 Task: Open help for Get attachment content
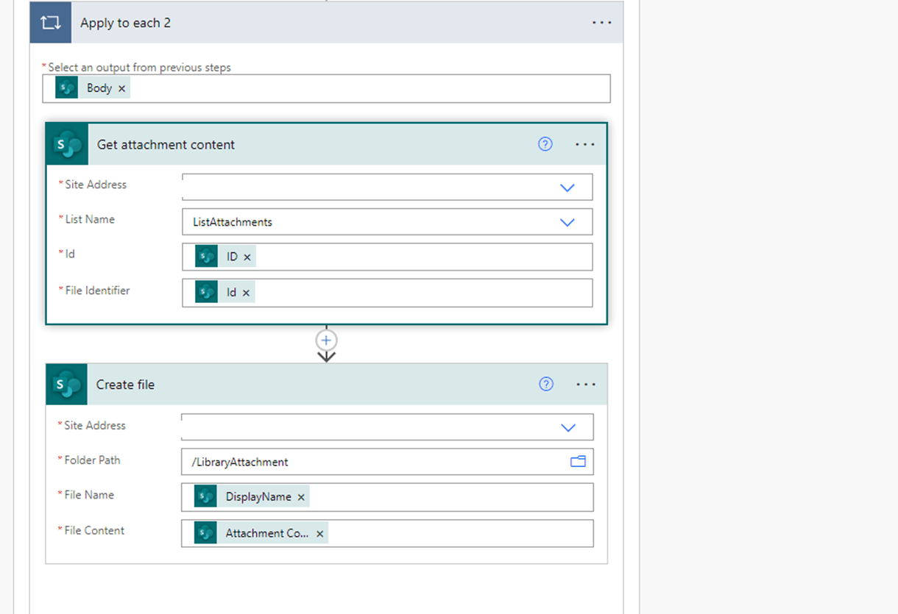point(545,144)
